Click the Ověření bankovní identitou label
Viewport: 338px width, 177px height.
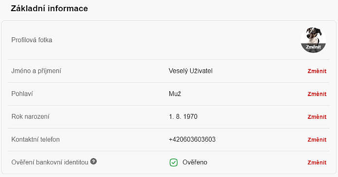click(50, 162)
